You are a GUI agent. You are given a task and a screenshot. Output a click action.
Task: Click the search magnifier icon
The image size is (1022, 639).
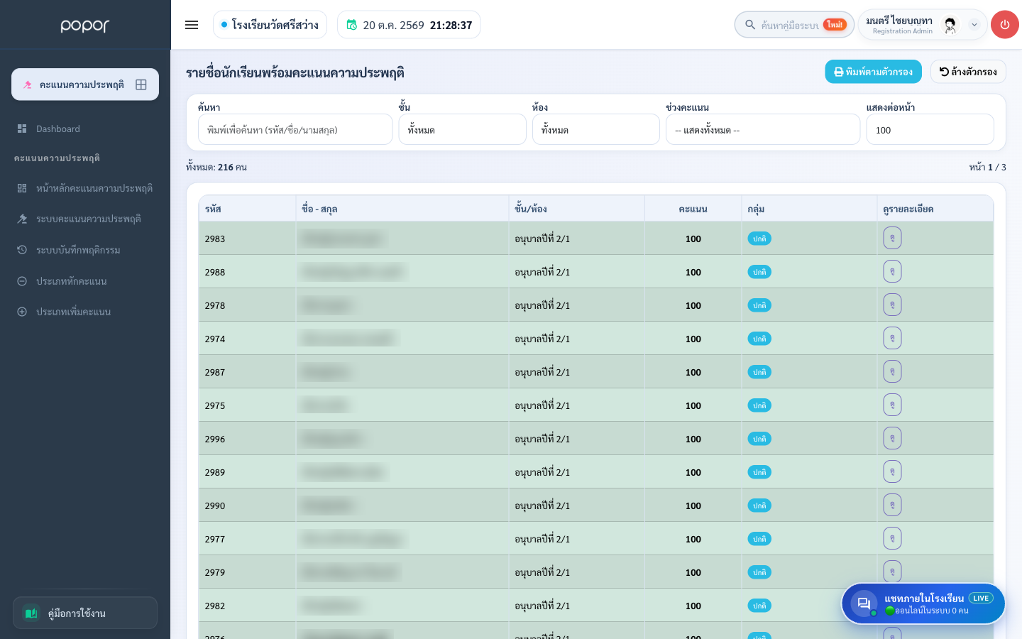(x=749, y=25)
